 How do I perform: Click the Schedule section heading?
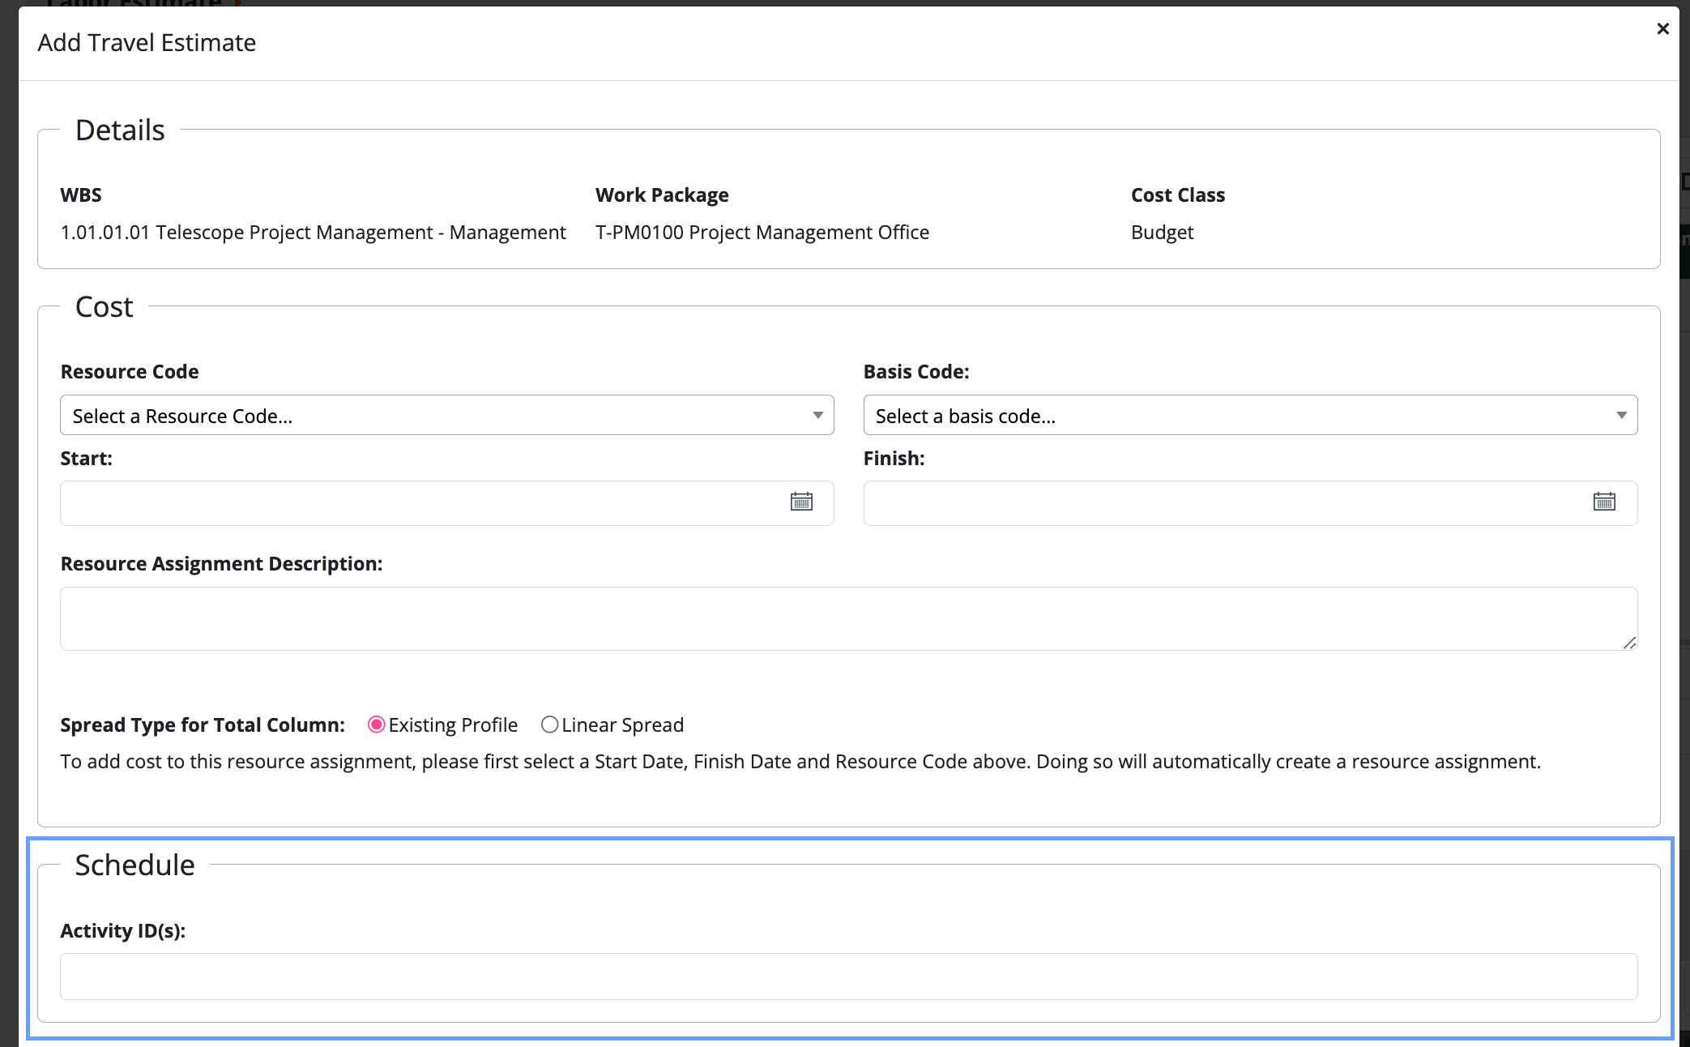[134, 865]
